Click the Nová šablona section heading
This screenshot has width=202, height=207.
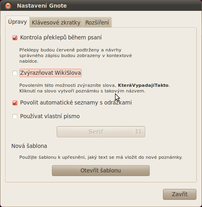coord(29,146)
